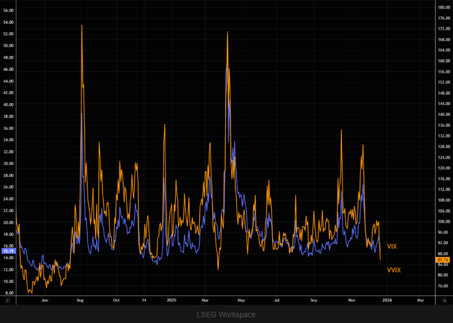Image resolution: width=453 pixels, height=323 pixels.
Task: Click the 120.00 right axis label
Action: [x=444, y=168]
